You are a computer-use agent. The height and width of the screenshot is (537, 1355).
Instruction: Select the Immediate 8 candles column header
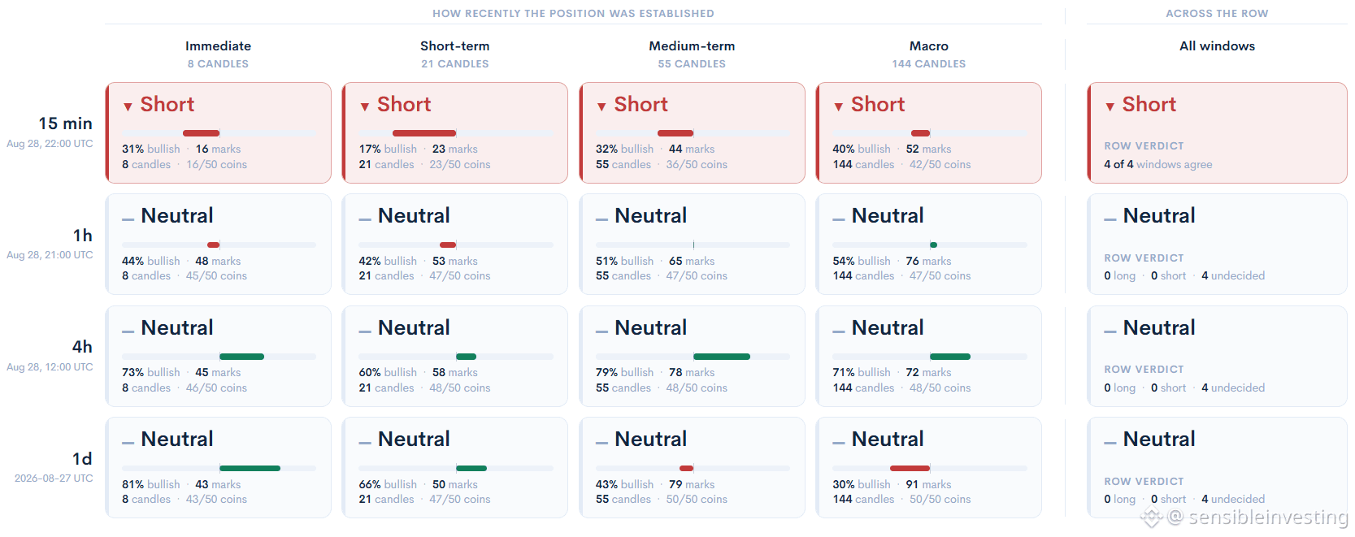[x=218, y=54]
